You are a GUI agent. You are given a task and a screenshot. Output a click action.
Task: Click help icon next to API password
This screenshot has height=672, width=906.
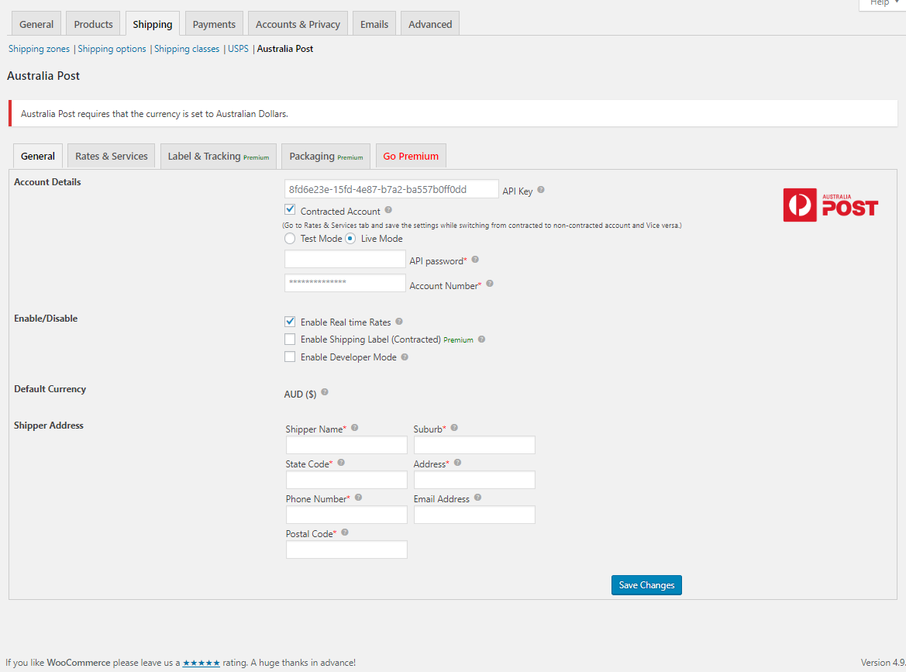[475, 260]
